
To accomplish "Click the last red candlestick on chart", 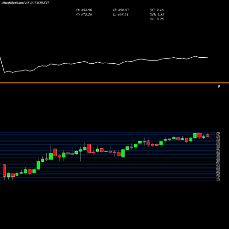I will click(208, 136).
